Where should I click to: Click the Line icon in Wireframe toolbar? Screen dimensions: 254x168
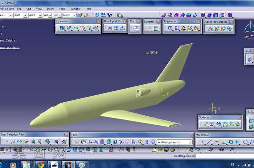coord(209,142)
